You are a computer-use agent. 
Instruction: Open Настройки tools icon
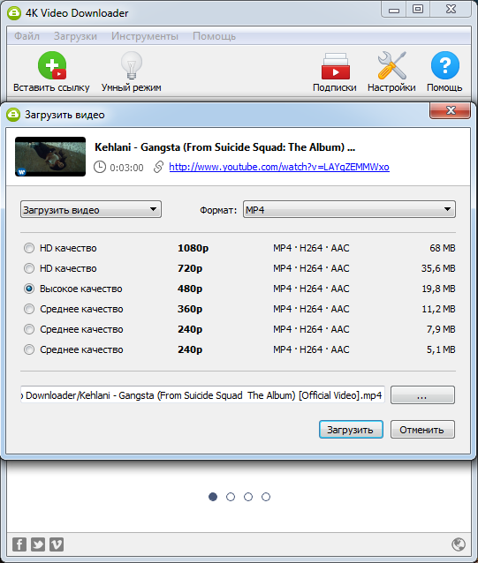(x=391, y=65)
